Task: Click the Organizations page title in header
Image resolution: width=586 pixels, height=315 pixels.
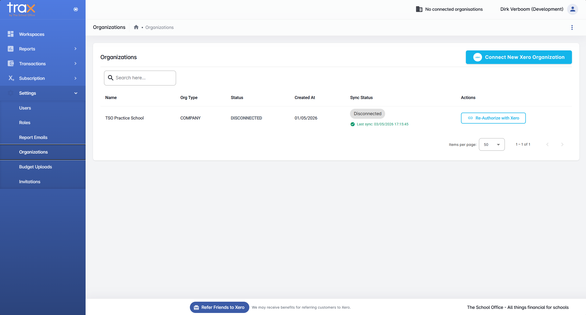Action: 109,27
